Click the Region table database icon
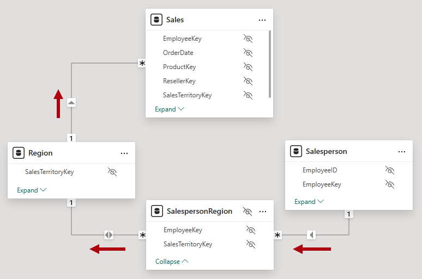The width and height of the screenshot is (422, 279). point(18,153)
